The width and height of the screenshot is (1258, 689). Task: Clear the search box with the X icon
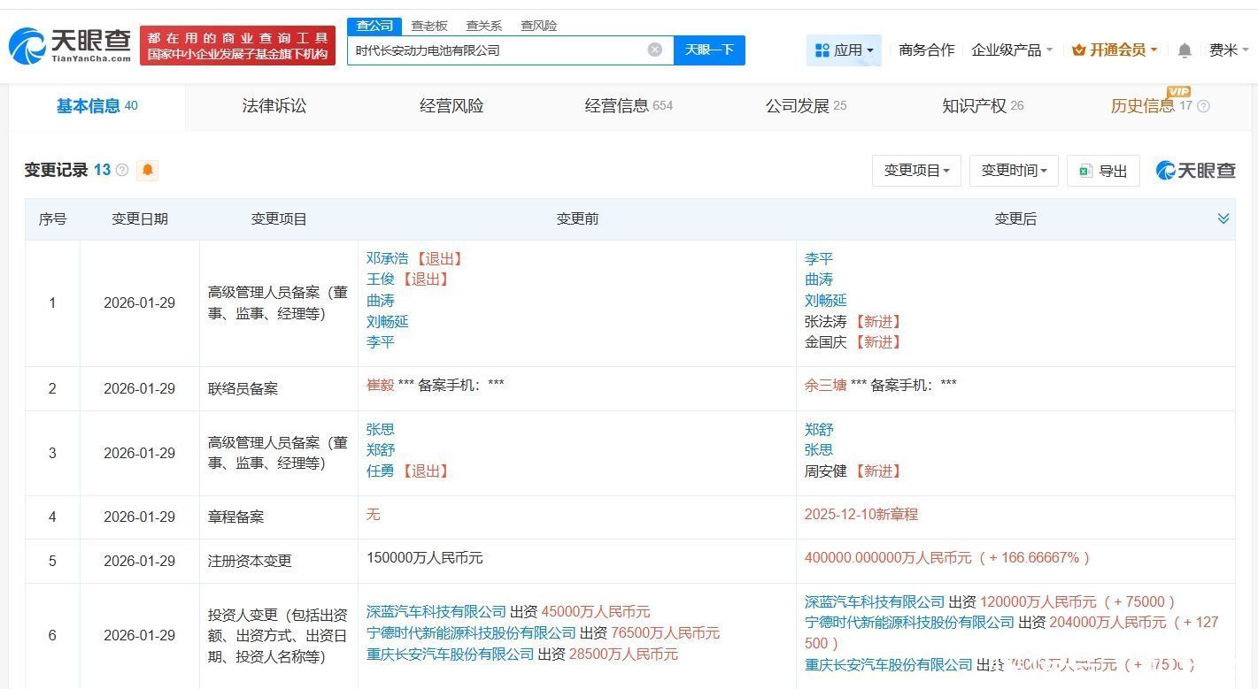pos(654,50)
